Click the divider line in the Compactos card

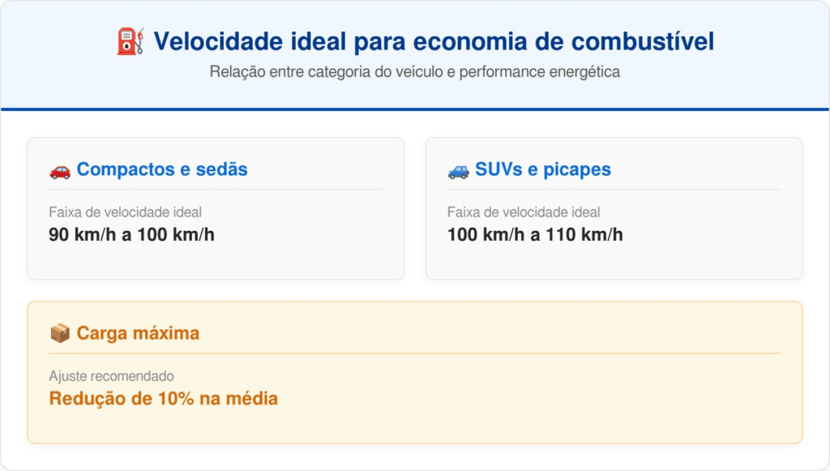click(x=216, y=190)
